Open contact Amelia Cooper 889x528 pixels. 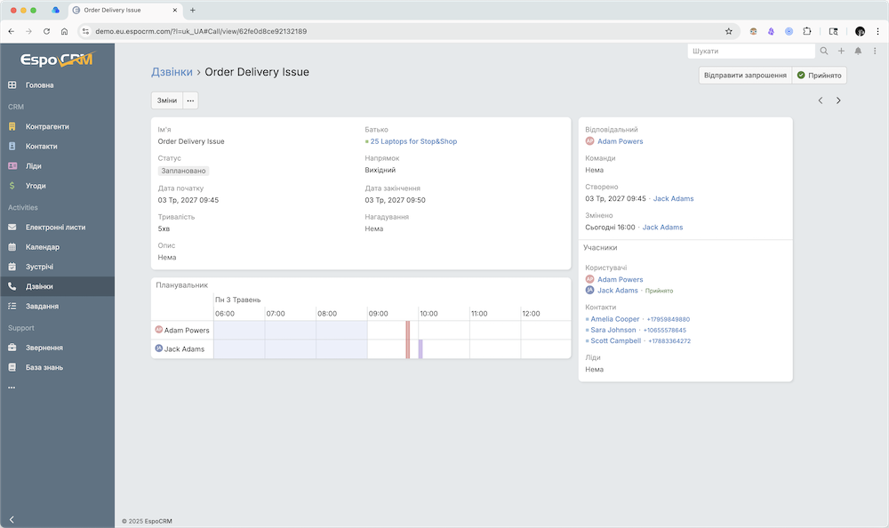coord(614,319)
